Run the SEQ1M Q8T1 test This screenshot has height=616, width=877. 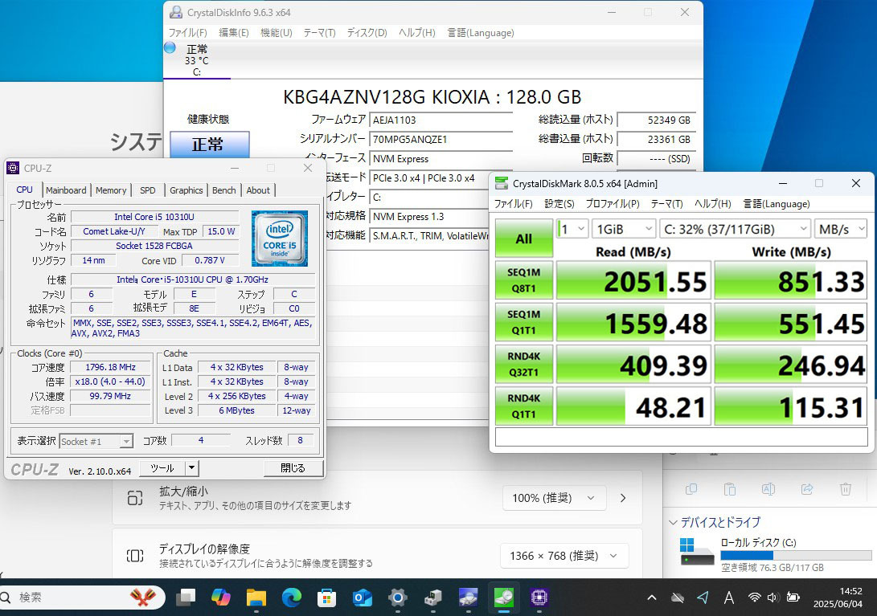click(523, 280)
